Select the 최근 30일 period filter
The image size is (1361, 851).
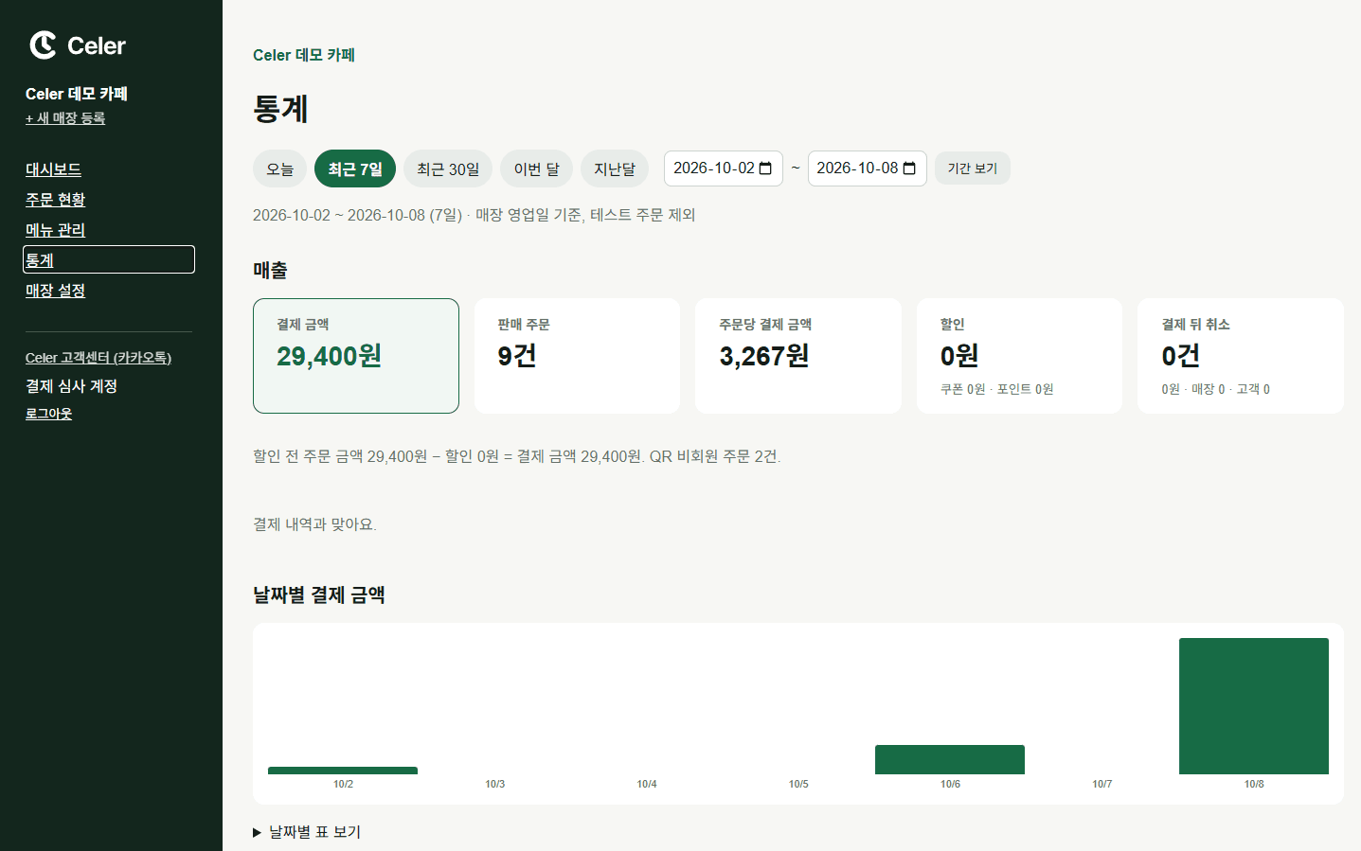(x=448, y=168)
